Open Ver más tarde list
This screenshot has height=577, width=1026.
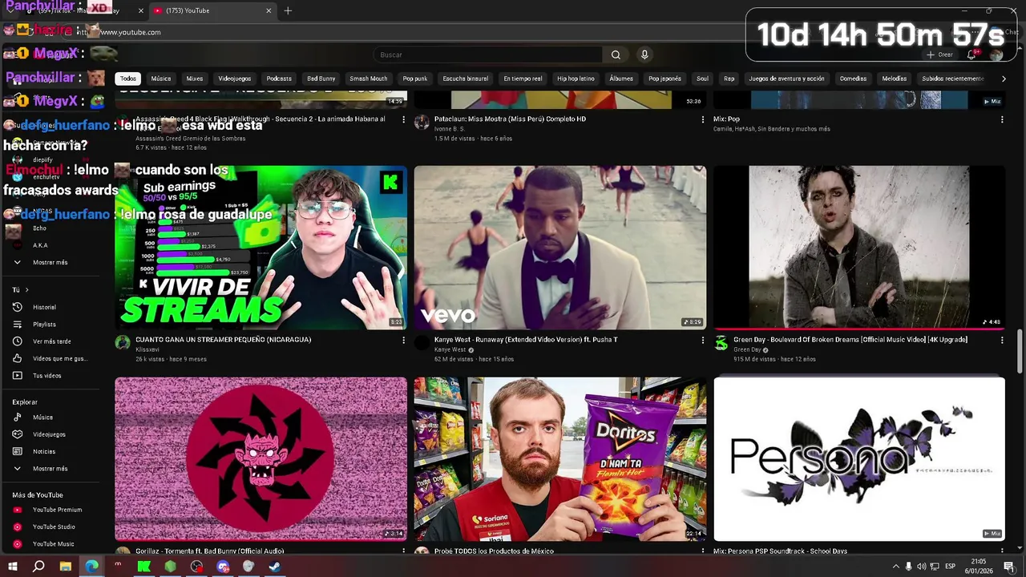tap(51, 341)
